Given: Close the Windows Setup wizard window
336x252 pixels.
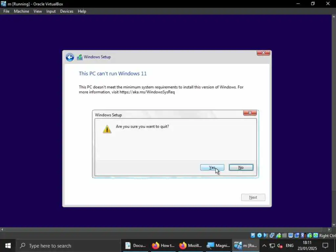Looking at the screenshot, I should click(x=263, y=53).
